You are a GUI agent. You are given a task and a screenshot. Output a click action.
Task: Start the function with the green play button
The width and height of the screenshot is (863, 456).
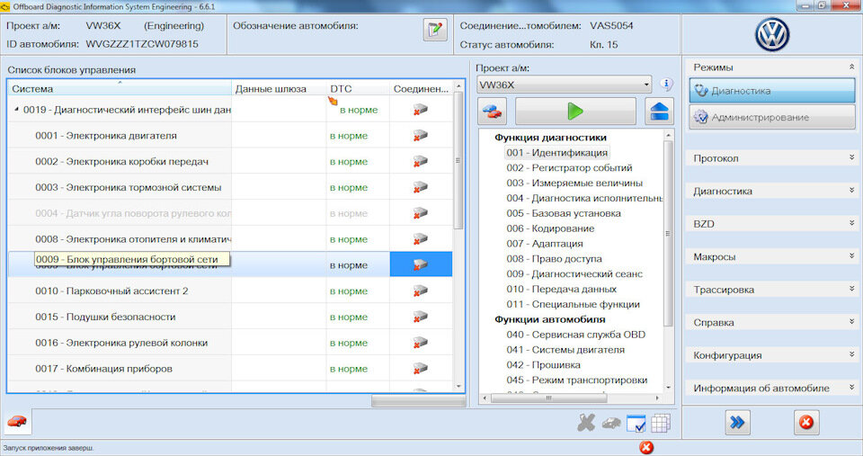pos(575,112)
